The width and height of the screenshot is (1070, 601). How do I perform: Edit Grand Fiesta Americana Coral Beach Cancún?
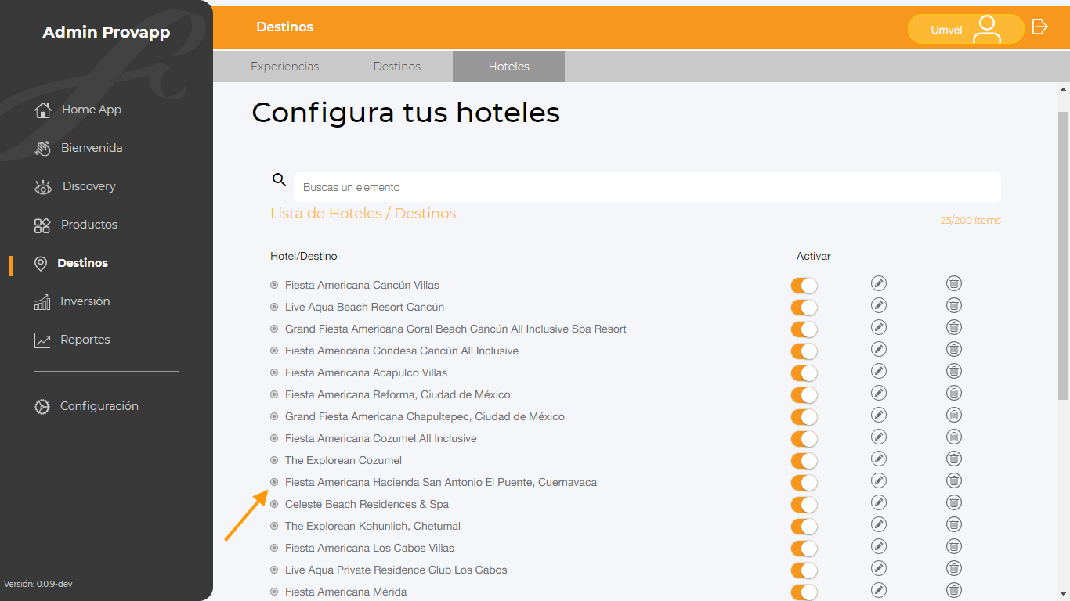coord(879,327)
